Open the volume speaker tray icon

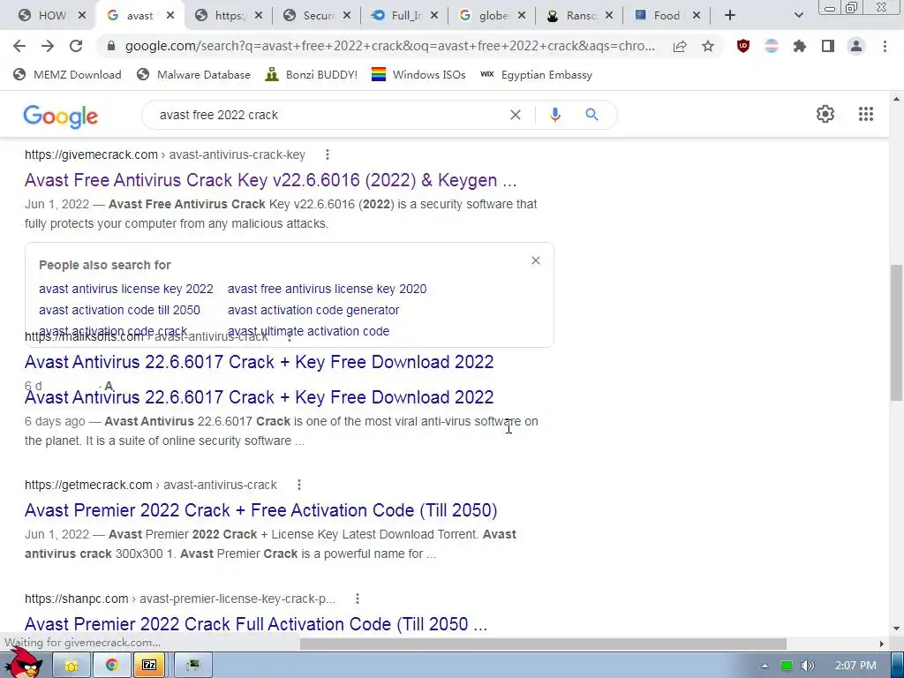[x=807, y=666]
